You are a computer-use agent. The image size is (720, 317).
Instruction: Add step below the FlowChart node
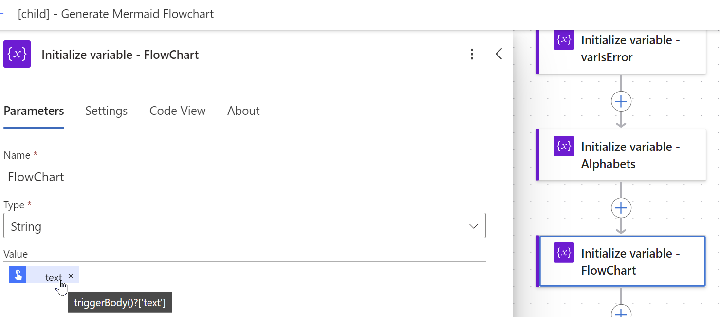(621, 313)
